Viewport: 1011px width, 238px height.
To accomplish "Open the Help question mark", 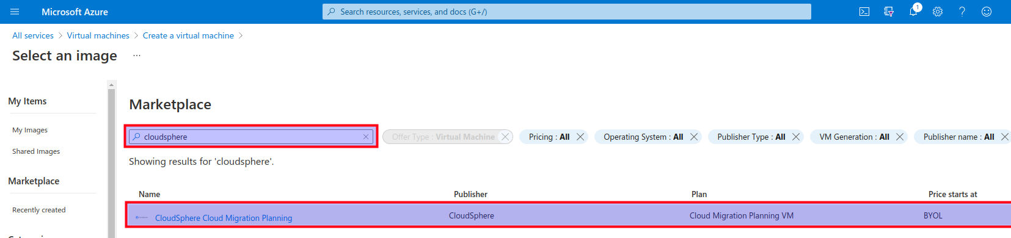I will 962,12.
